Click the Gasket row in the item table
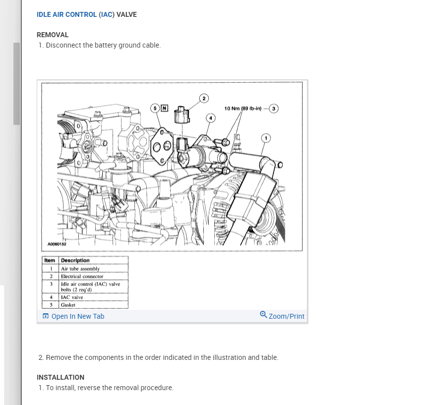This screenshot has width=430, height=405. click(85, 305)
